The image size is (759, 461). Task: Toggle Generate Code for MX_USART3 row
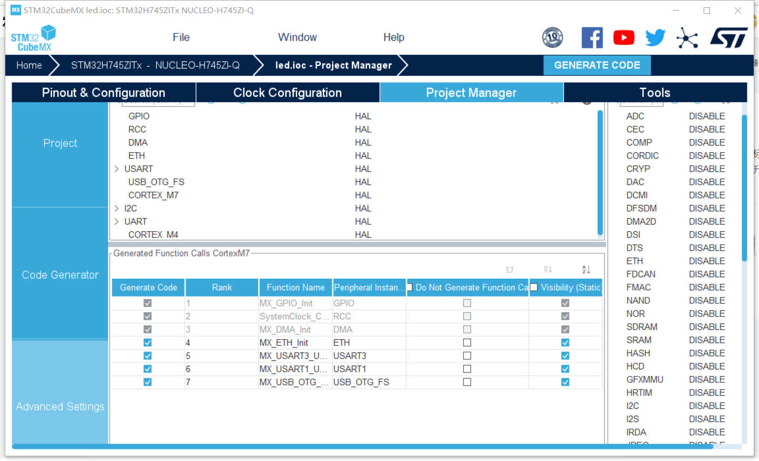point(148,356)
